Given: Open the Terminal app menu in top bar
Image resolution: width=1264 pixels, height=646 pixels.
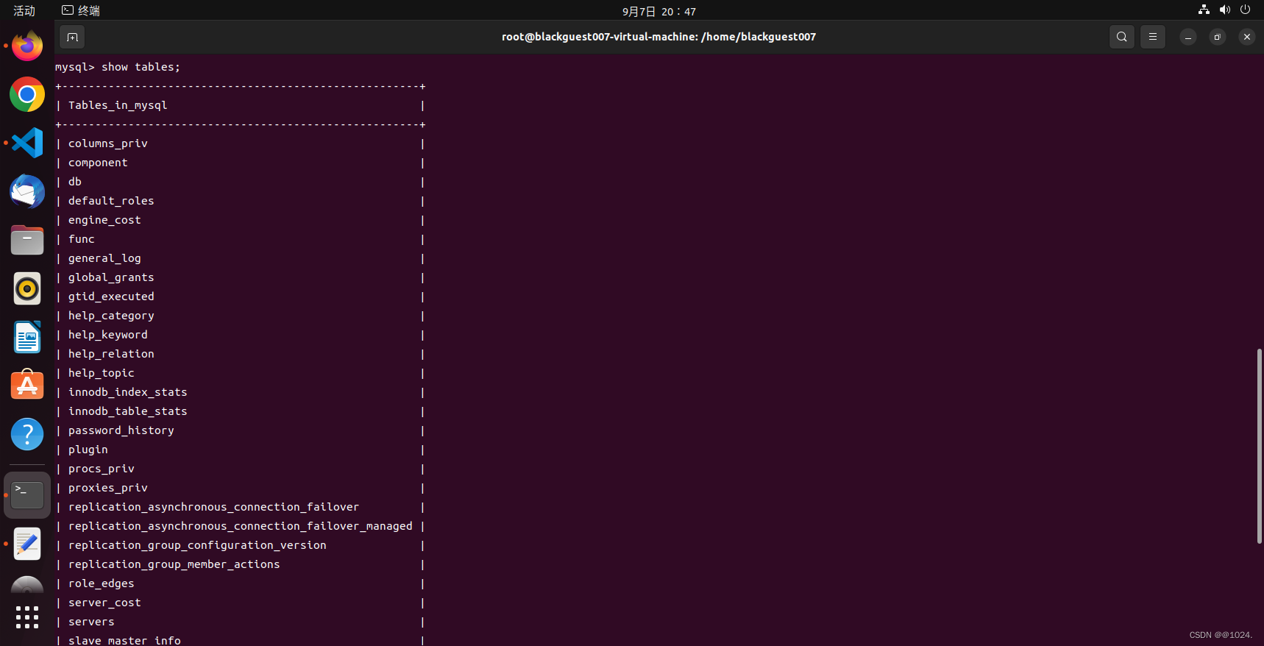Looking at the screenshot, I should pos(81,10).
